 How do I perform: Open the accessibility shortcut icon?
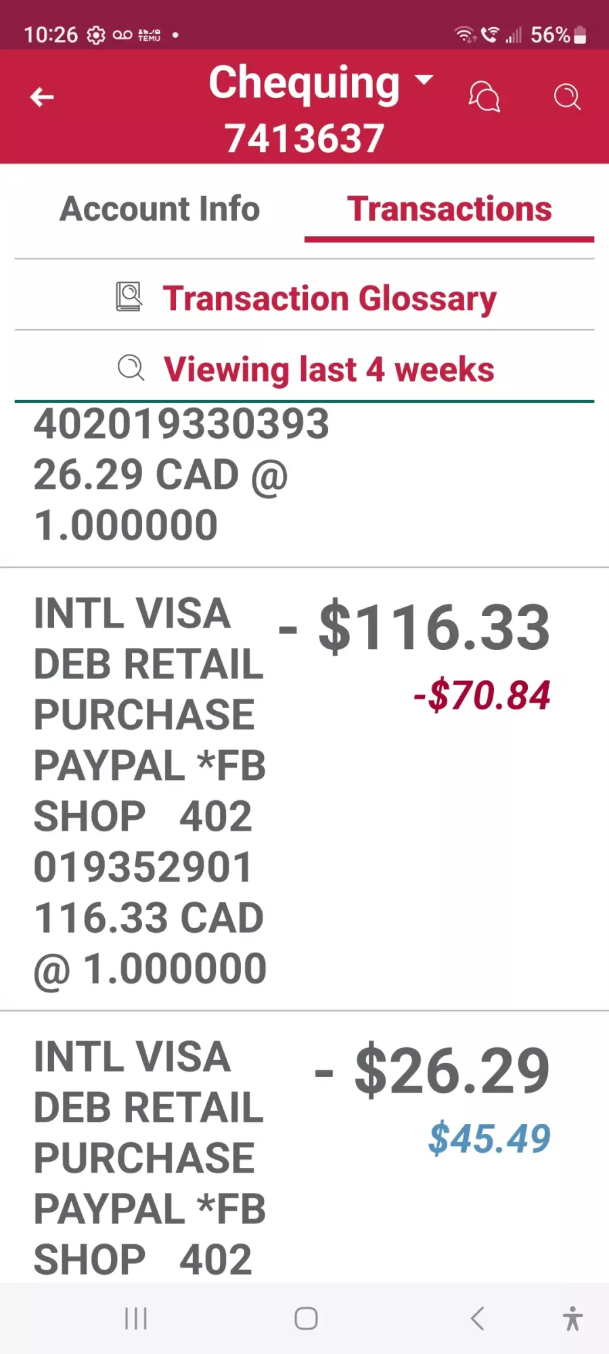(x=572, y=1318)
